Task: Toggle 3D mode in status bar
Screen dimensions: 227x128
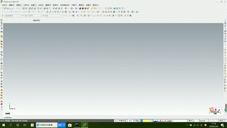Action: pos(116,121)
